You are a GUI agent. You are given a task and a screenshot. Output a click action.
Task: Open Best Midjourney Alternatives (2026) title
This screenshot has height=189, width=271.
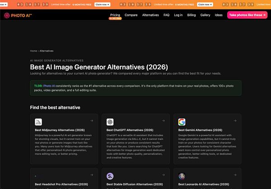click(x=60, y=130)
